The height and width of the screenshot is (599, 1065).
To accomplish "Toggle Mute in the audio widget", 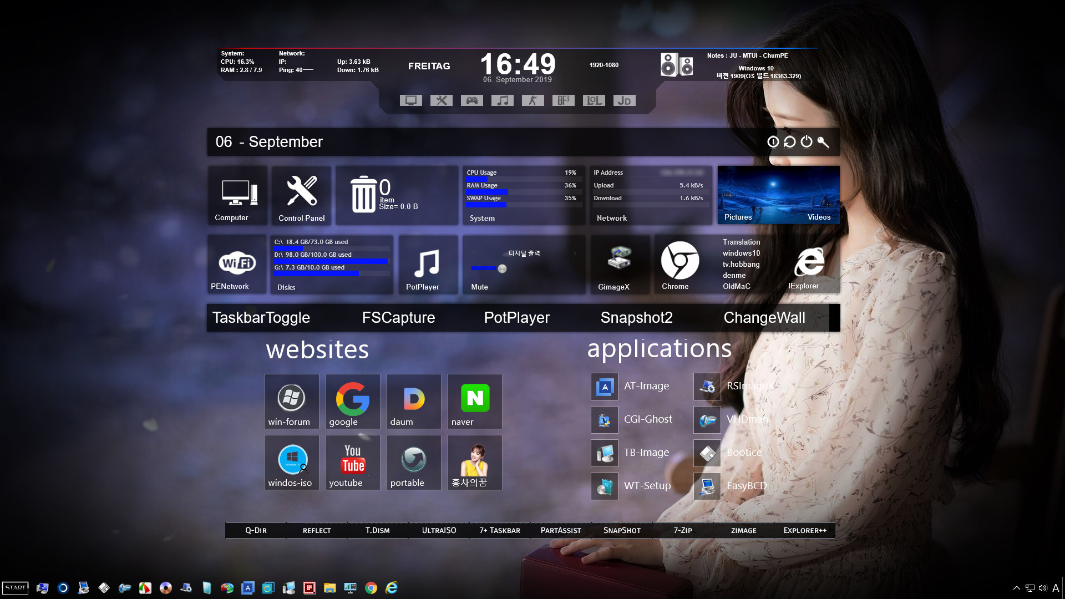I will [480, 287].
